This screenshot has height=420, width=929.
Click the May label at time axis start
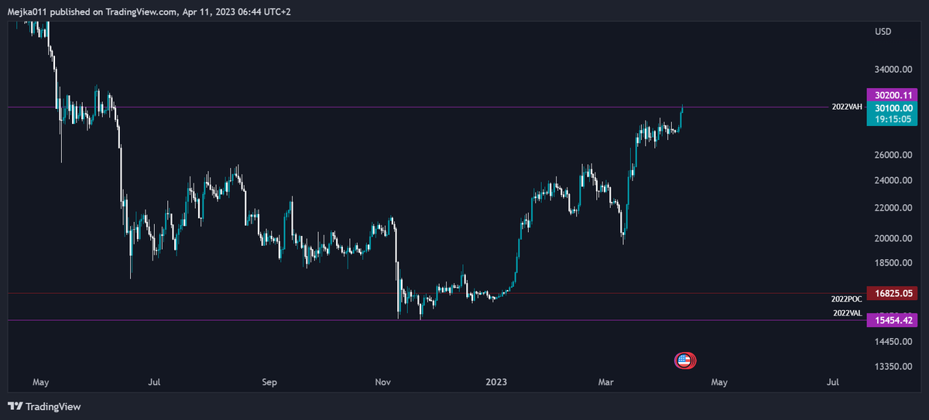40,382
